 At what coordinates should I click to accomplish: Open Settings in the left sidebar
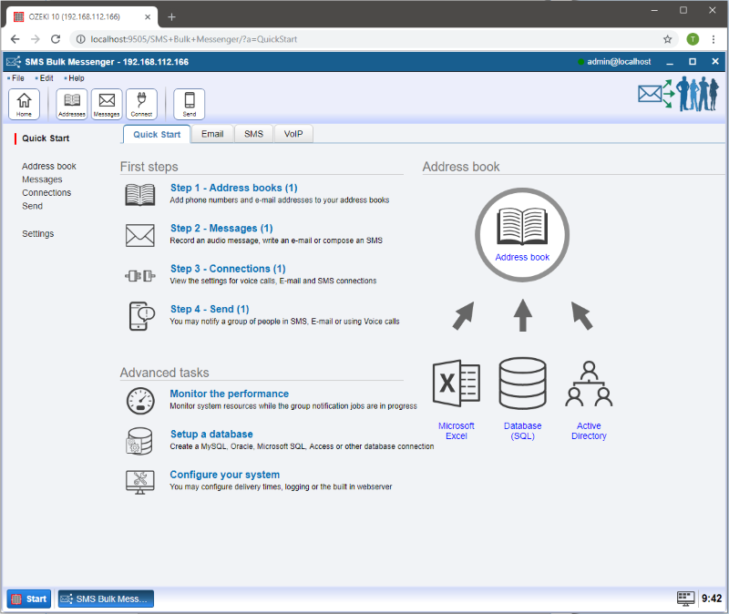pyautogui.click(x=38, y=234)
